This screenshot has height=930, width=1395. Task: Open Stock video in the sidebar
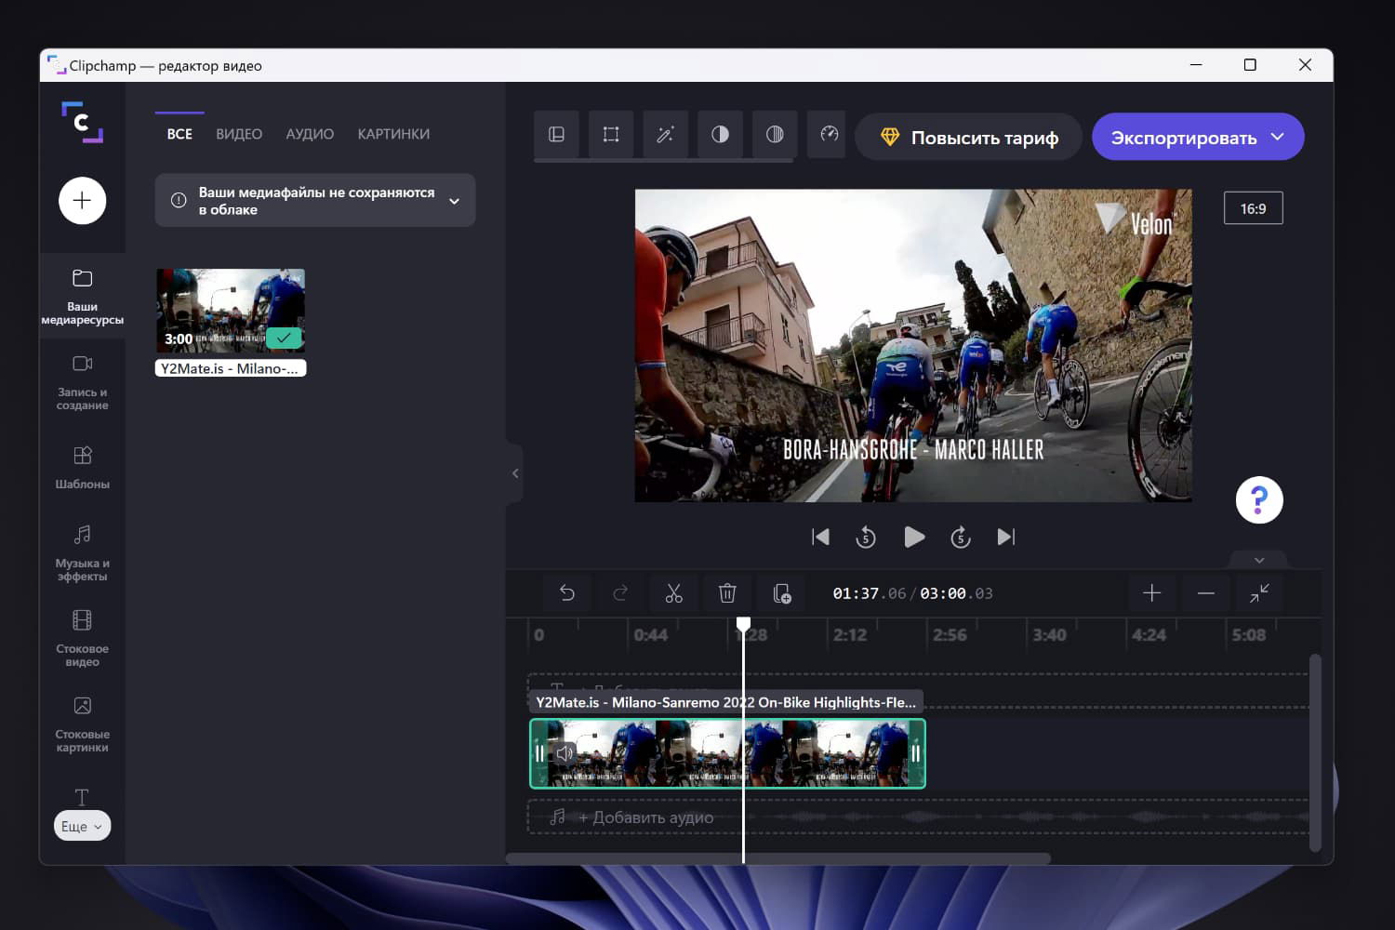point(82,637)
